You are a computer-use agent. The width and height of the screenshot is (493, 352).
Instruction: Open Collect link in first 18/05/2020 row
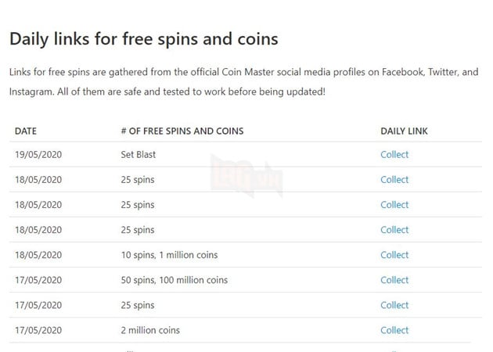[394, 179]
